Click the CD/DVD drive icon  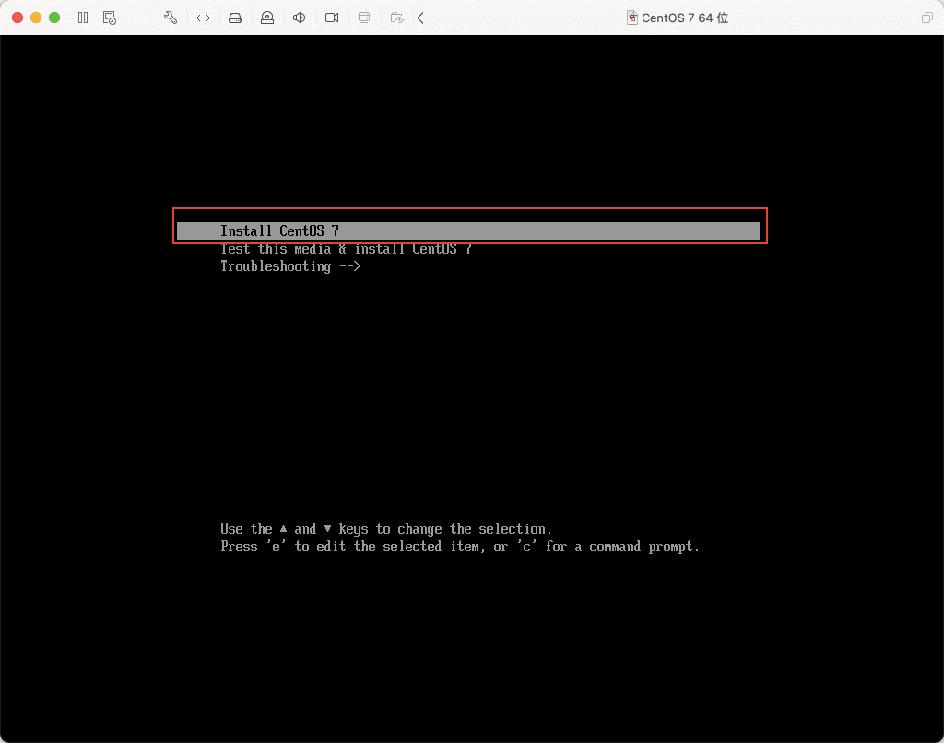click(267, 18)
